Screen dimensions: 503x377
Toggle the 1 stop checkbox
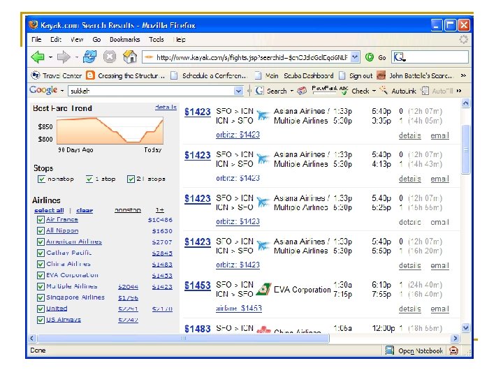coord(89,179)
